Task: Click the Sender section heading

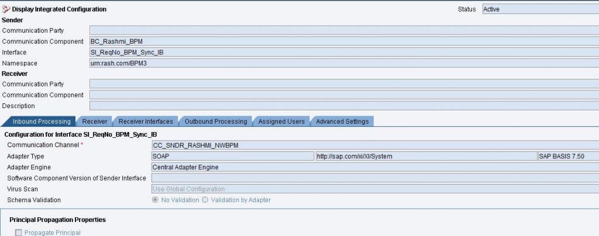Action: 12,20
